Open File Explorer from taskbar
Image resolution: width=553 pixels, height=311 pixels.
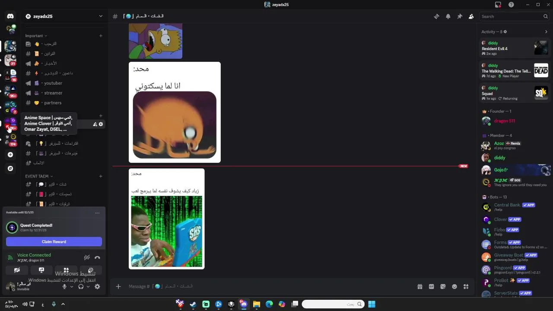pyautogui.click(x=257, y=304)
